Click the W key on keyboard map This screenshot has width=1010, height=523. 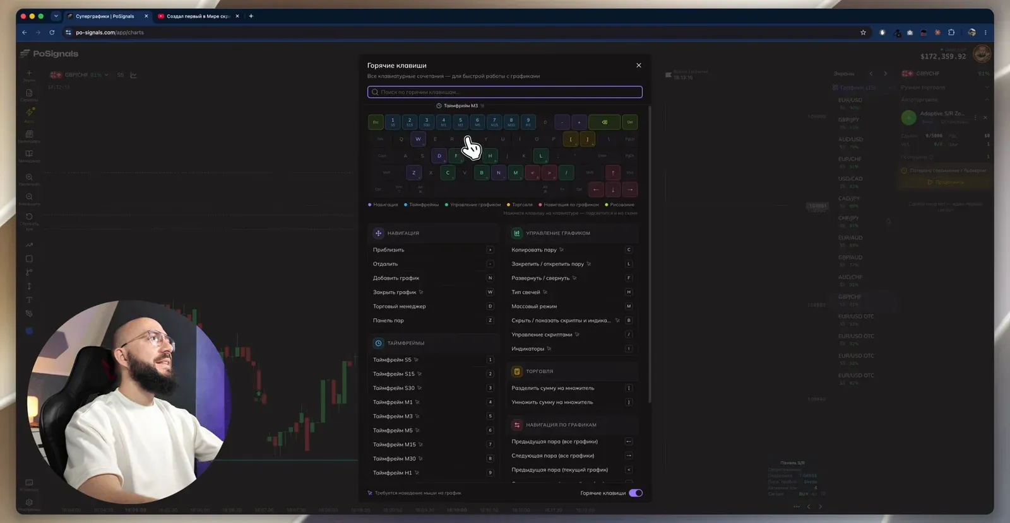tap(418, 139)
